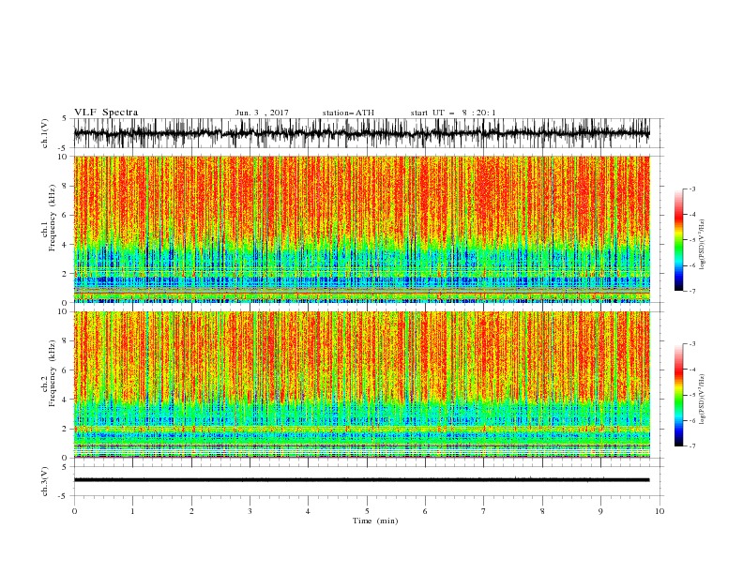Click the "1" minute tick on the time axis
Viewport: 743px width, 574px height.
[132, 511]
